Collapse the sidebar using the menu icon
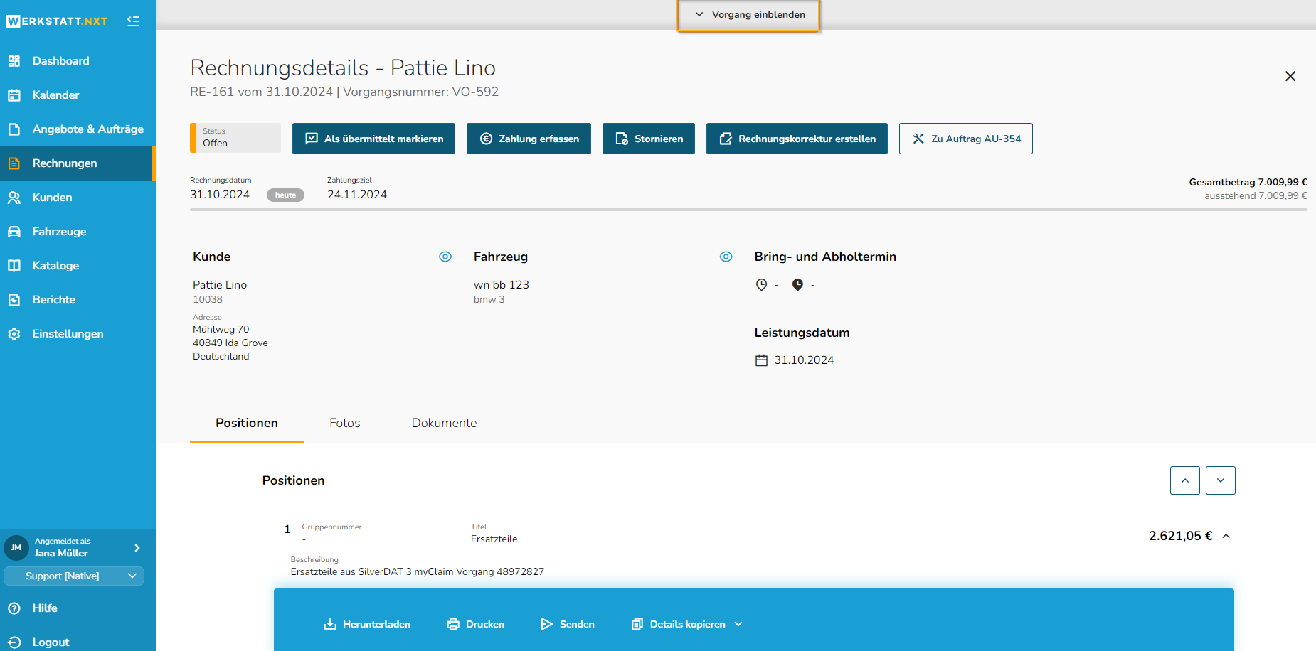This screenshot has width=1316, height=651. 133,21
